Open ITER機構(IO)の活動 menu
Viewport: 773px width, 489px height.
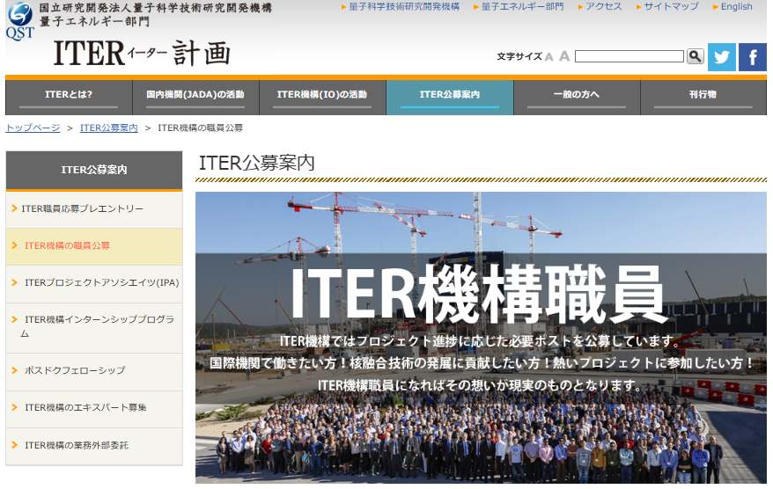tap(322, 98)
